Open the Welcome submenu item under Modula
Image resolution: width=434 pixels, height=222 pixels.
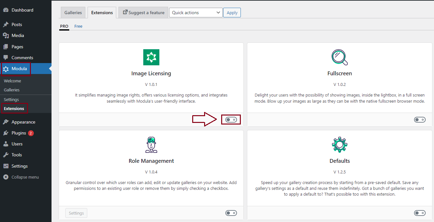click(x=13, y=81)
